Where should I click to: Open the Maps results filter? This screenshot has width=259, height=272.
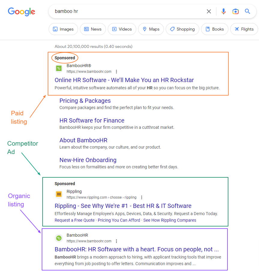coord(151,29)
